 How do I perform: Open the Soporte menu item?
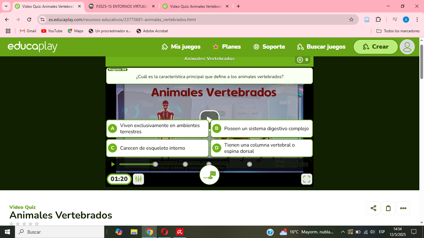tap(269, 47)
